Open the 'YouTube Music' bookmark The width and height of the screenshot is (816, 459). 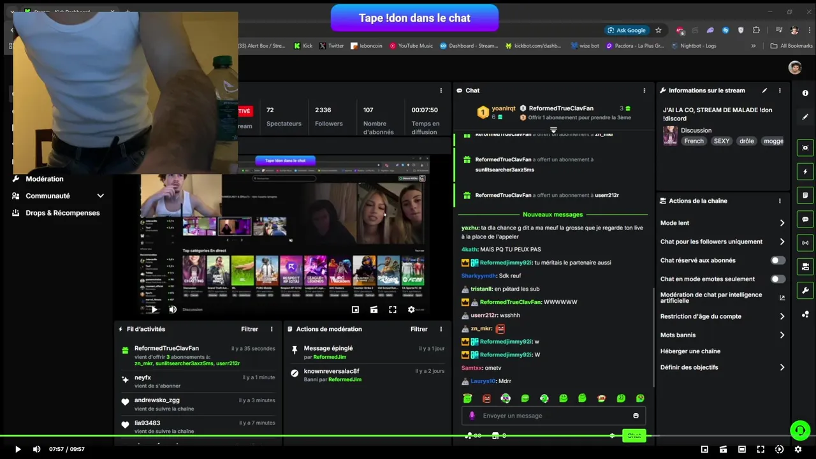click(411, 46)
